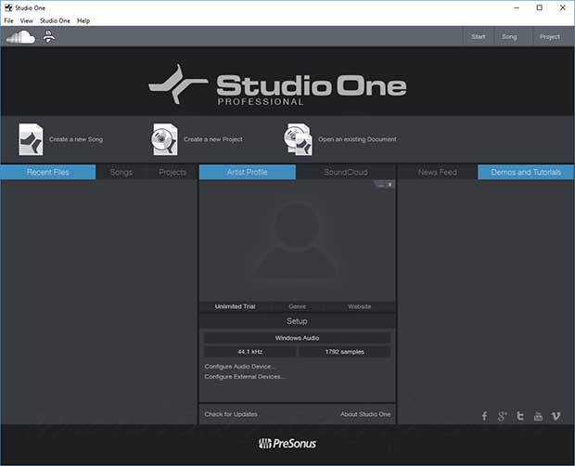
Task: Open the 1792 samples block size selector
Action: click(x=345, y=352)
